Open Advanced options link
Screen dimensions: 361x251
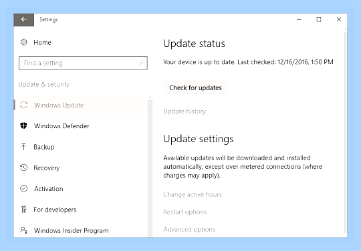coord(189,230)
